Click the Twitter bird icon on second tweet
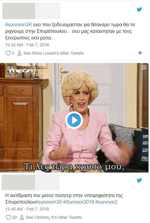This screenshot has height=223, width=150. [139, 180]
